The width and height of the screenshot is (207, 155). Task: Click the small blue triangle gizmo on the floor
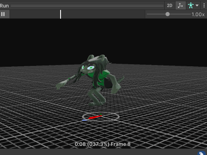click(84, 120)
